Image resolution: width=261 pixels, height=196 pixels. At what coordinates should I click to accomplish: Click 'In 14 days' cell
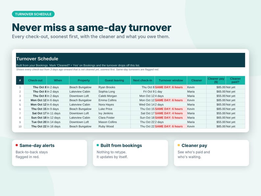tap(58, 122)
